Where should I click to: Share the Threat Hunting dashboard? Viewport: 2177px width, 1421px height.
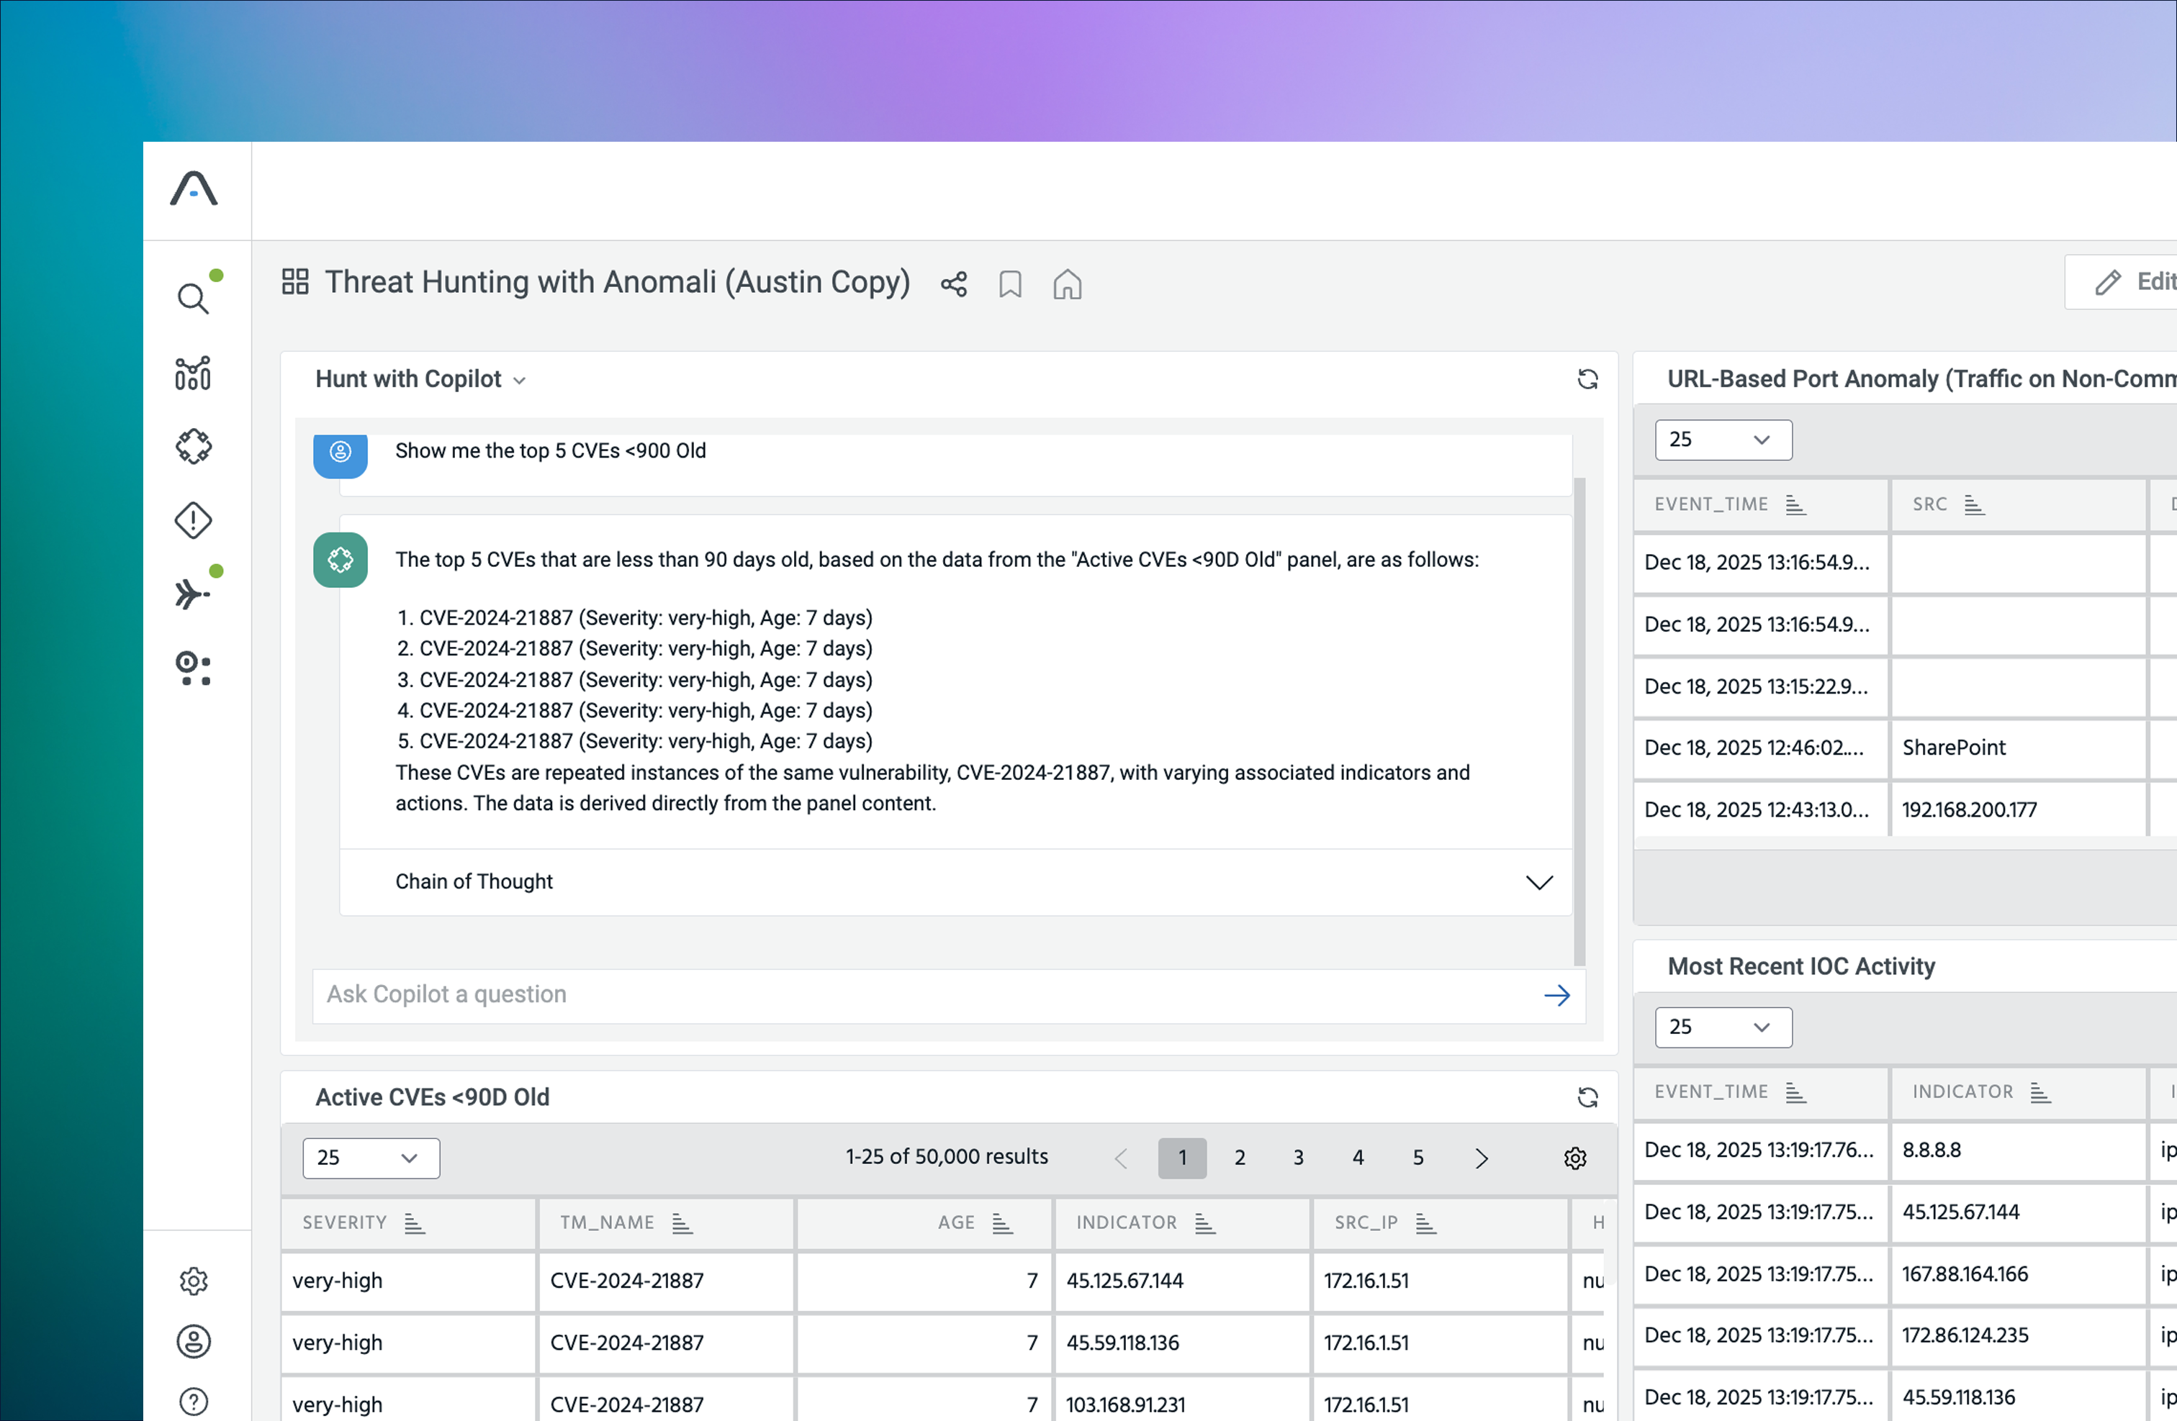click(953, 284)
